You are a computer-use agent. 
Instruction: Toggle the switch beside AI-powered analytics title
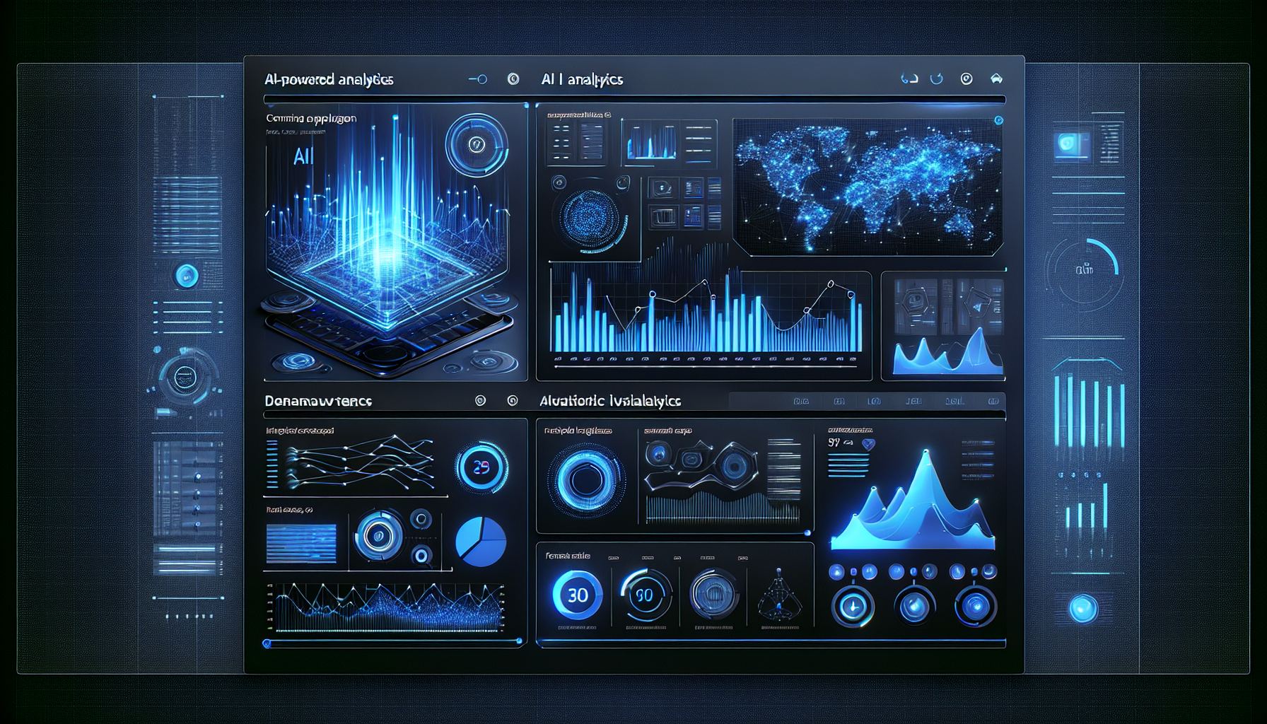tap(478, 79)
